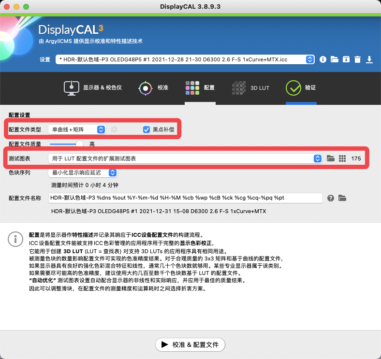Browse testchart file with folder icon
This screenshot has width=381, height=359.
pos(330,158)
